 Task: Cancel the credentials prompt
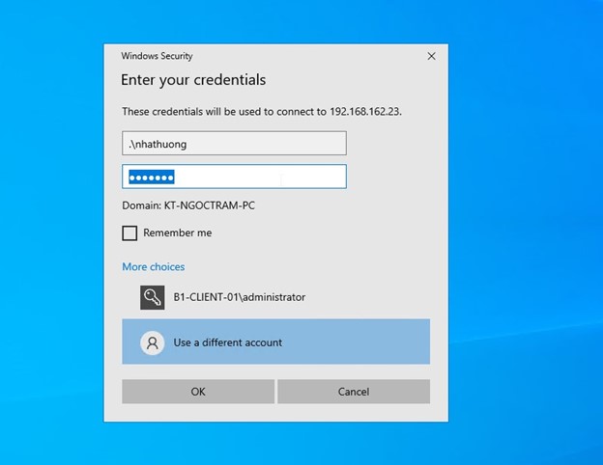point(353,392)
